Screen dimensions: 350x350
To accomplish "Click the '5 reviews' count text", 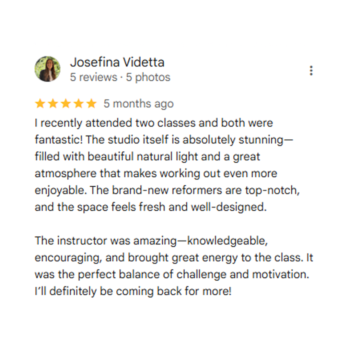I will point(94,77).
